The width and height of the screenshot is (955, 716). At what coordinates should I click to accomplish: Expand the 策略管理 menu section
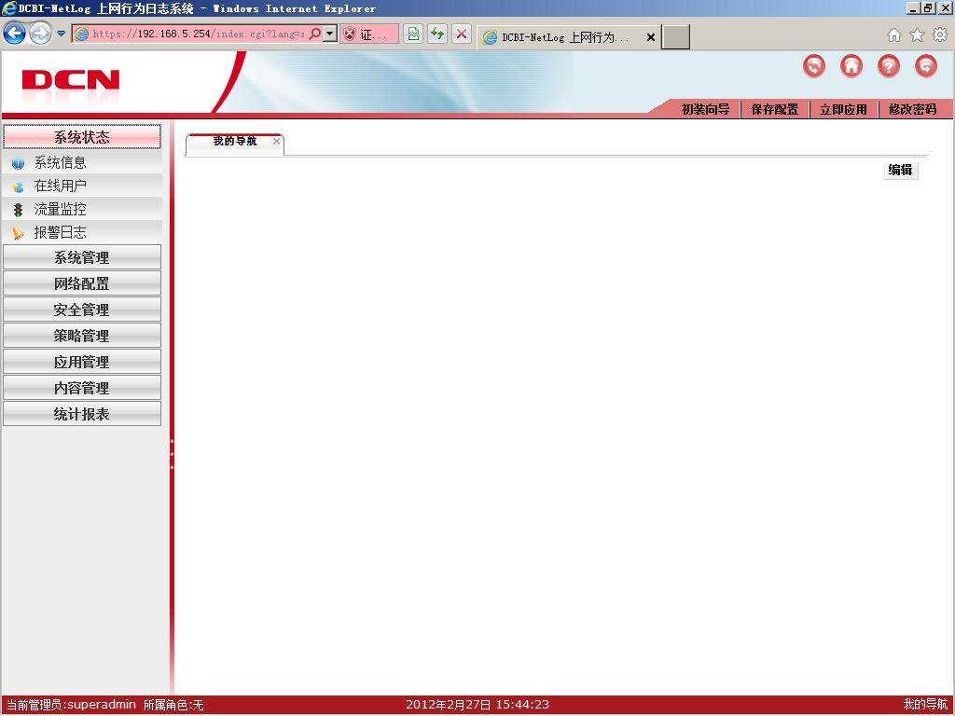pyautogui.click(x=82, y=336)
